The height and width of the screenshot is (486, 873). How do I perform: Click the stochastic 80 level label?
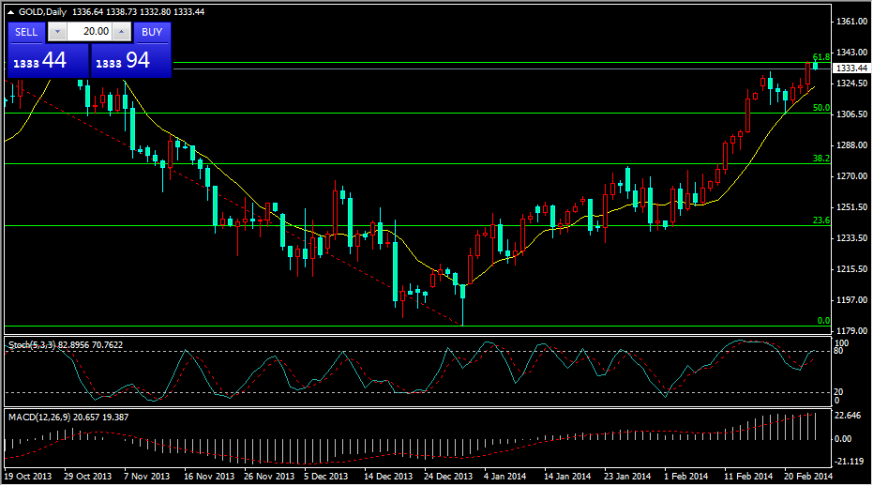pos(838,351)
